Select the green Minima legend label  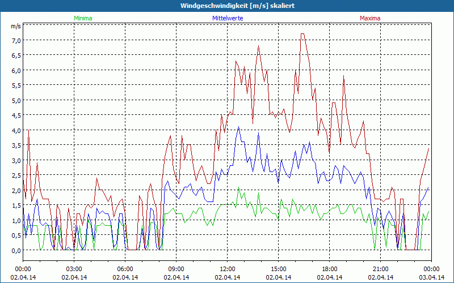click(x=82, y=18)
